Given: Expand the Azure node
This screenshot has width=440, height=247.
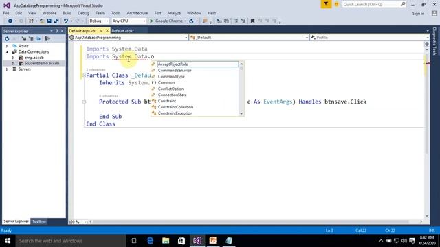Looking at the screenshot, I should [x=7, y=46].
